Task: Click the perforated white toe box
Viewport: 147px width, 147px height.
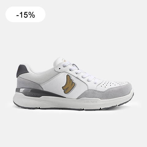Action: 111,85
